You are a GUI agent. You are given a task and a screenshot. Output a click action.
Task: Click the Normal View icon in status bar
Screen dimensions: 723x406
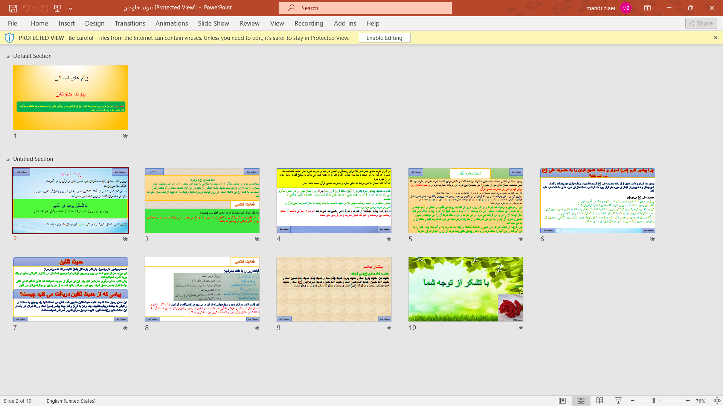click(562, 400)
